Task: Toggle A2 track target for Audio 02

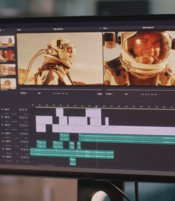Action: (x=3, y=141)
